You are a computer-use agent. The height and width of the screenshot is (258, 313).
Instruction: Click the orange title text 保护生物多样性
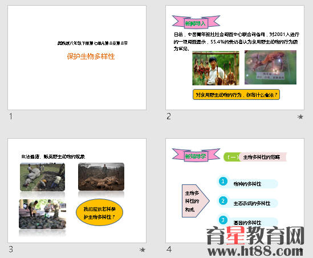[91, 57]
